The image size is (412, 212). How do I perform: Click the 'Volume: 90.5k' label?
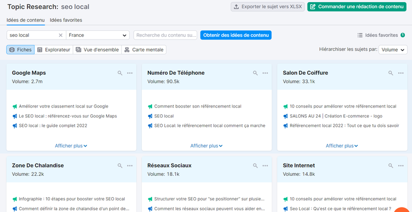point(163,82)
